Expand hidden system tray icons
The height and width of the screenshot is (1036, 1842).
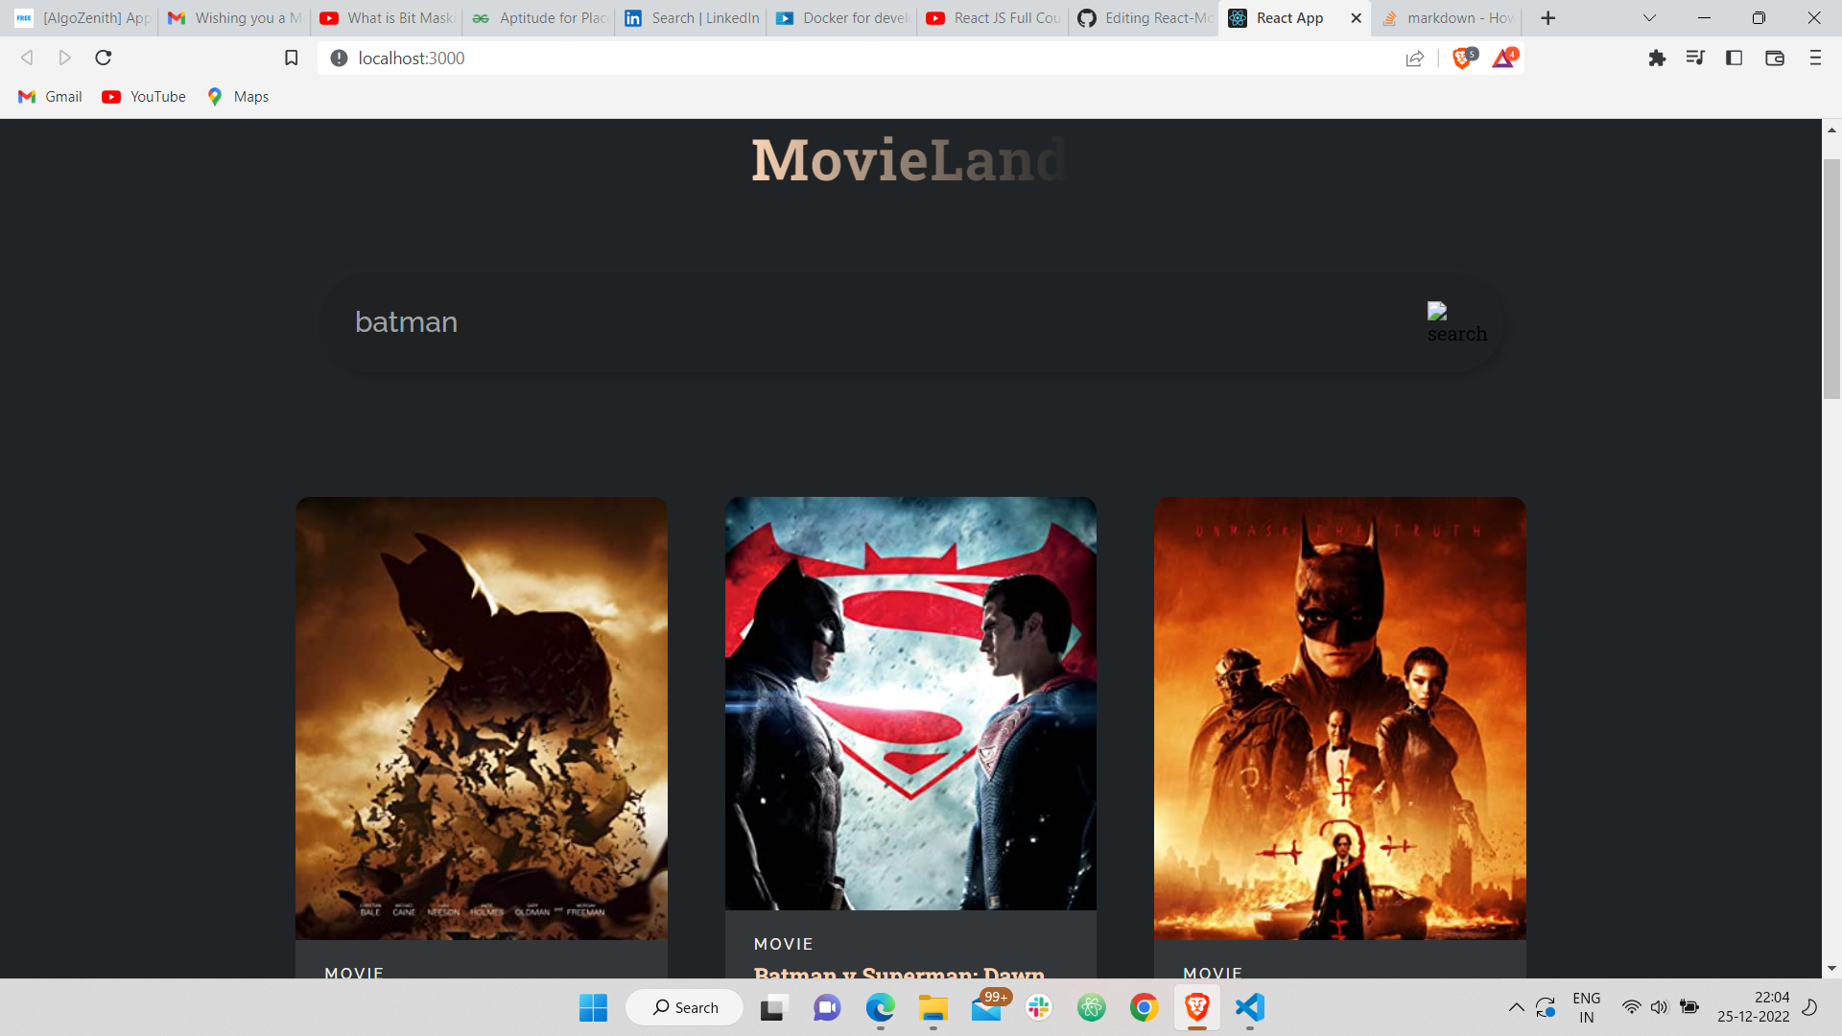(1516, 1007)
